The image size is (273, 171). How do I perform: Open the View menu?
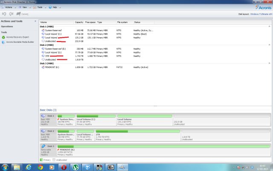pos(23,7)
